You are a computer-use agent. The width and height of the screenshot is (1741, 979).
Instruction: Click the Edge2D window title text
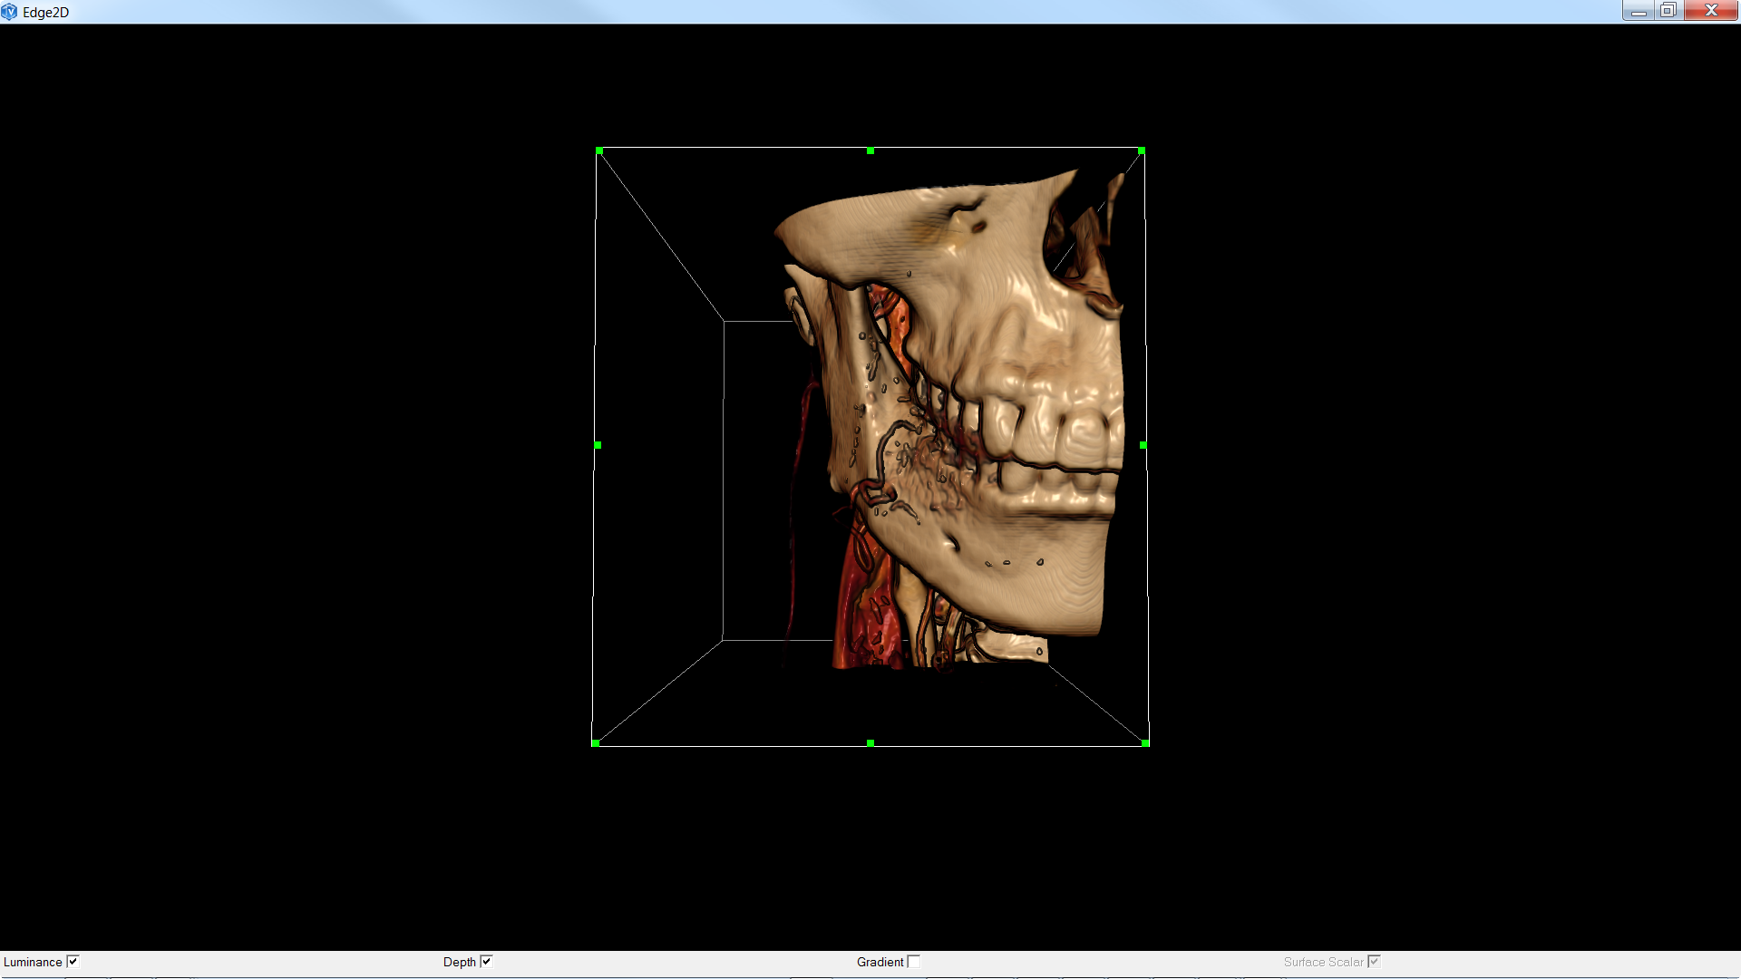[x=45, y=12]
